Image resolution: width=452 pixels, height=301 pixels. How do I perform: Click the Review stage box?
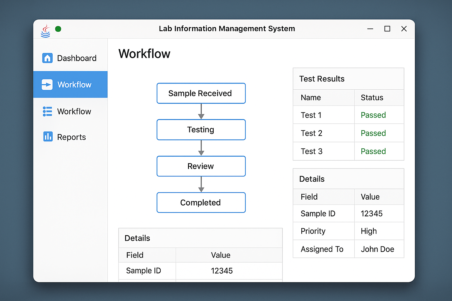click(x=201, y=166)
